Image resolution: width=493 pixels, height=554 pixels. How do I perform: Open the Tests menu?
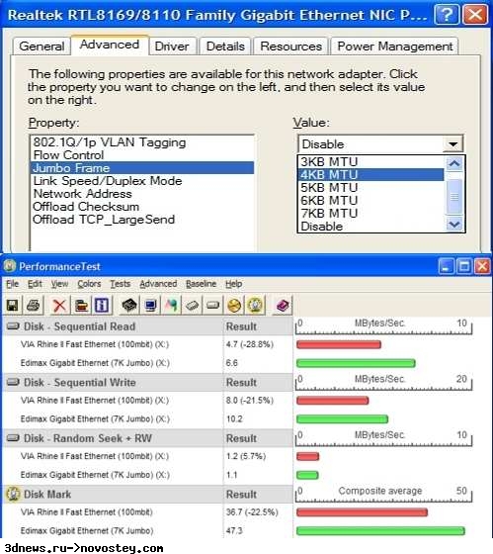[120, 284]
